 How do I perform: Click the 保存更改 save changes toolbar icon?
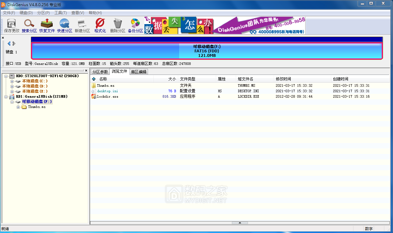(x=12, y=26)
